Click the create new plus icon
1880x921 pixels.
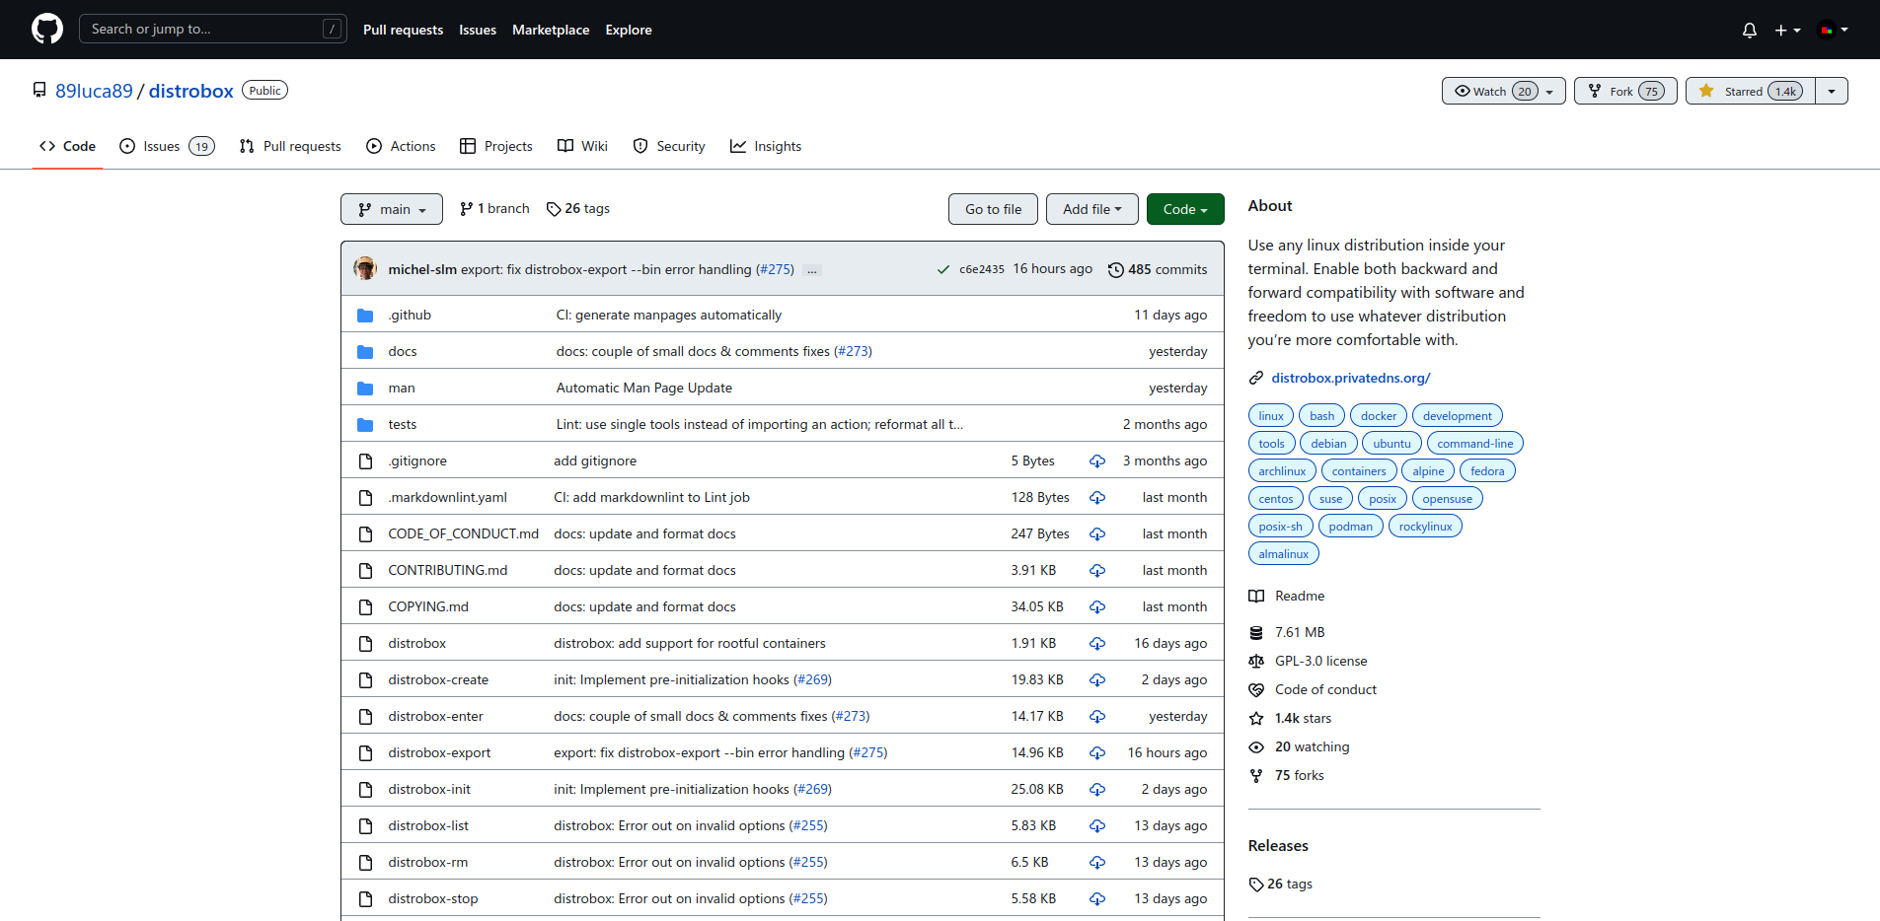(1783, 31)
